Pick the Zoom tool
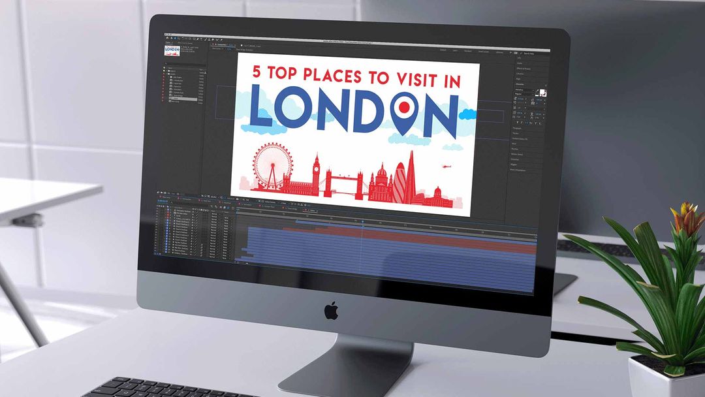The image size is (705, 397). 179,39
